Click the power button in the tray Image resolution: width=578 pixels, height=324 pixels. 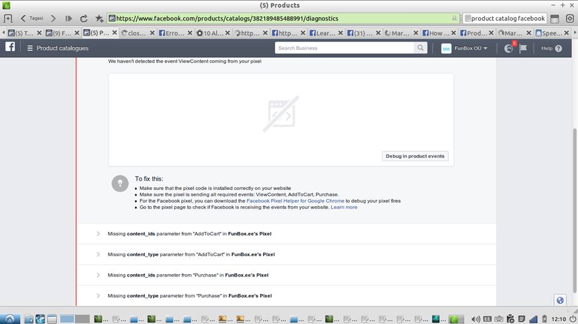click(573, 319)
